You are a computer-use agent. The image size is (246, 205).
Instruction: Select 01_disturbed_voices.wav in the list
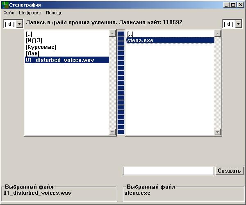[67, 60]
